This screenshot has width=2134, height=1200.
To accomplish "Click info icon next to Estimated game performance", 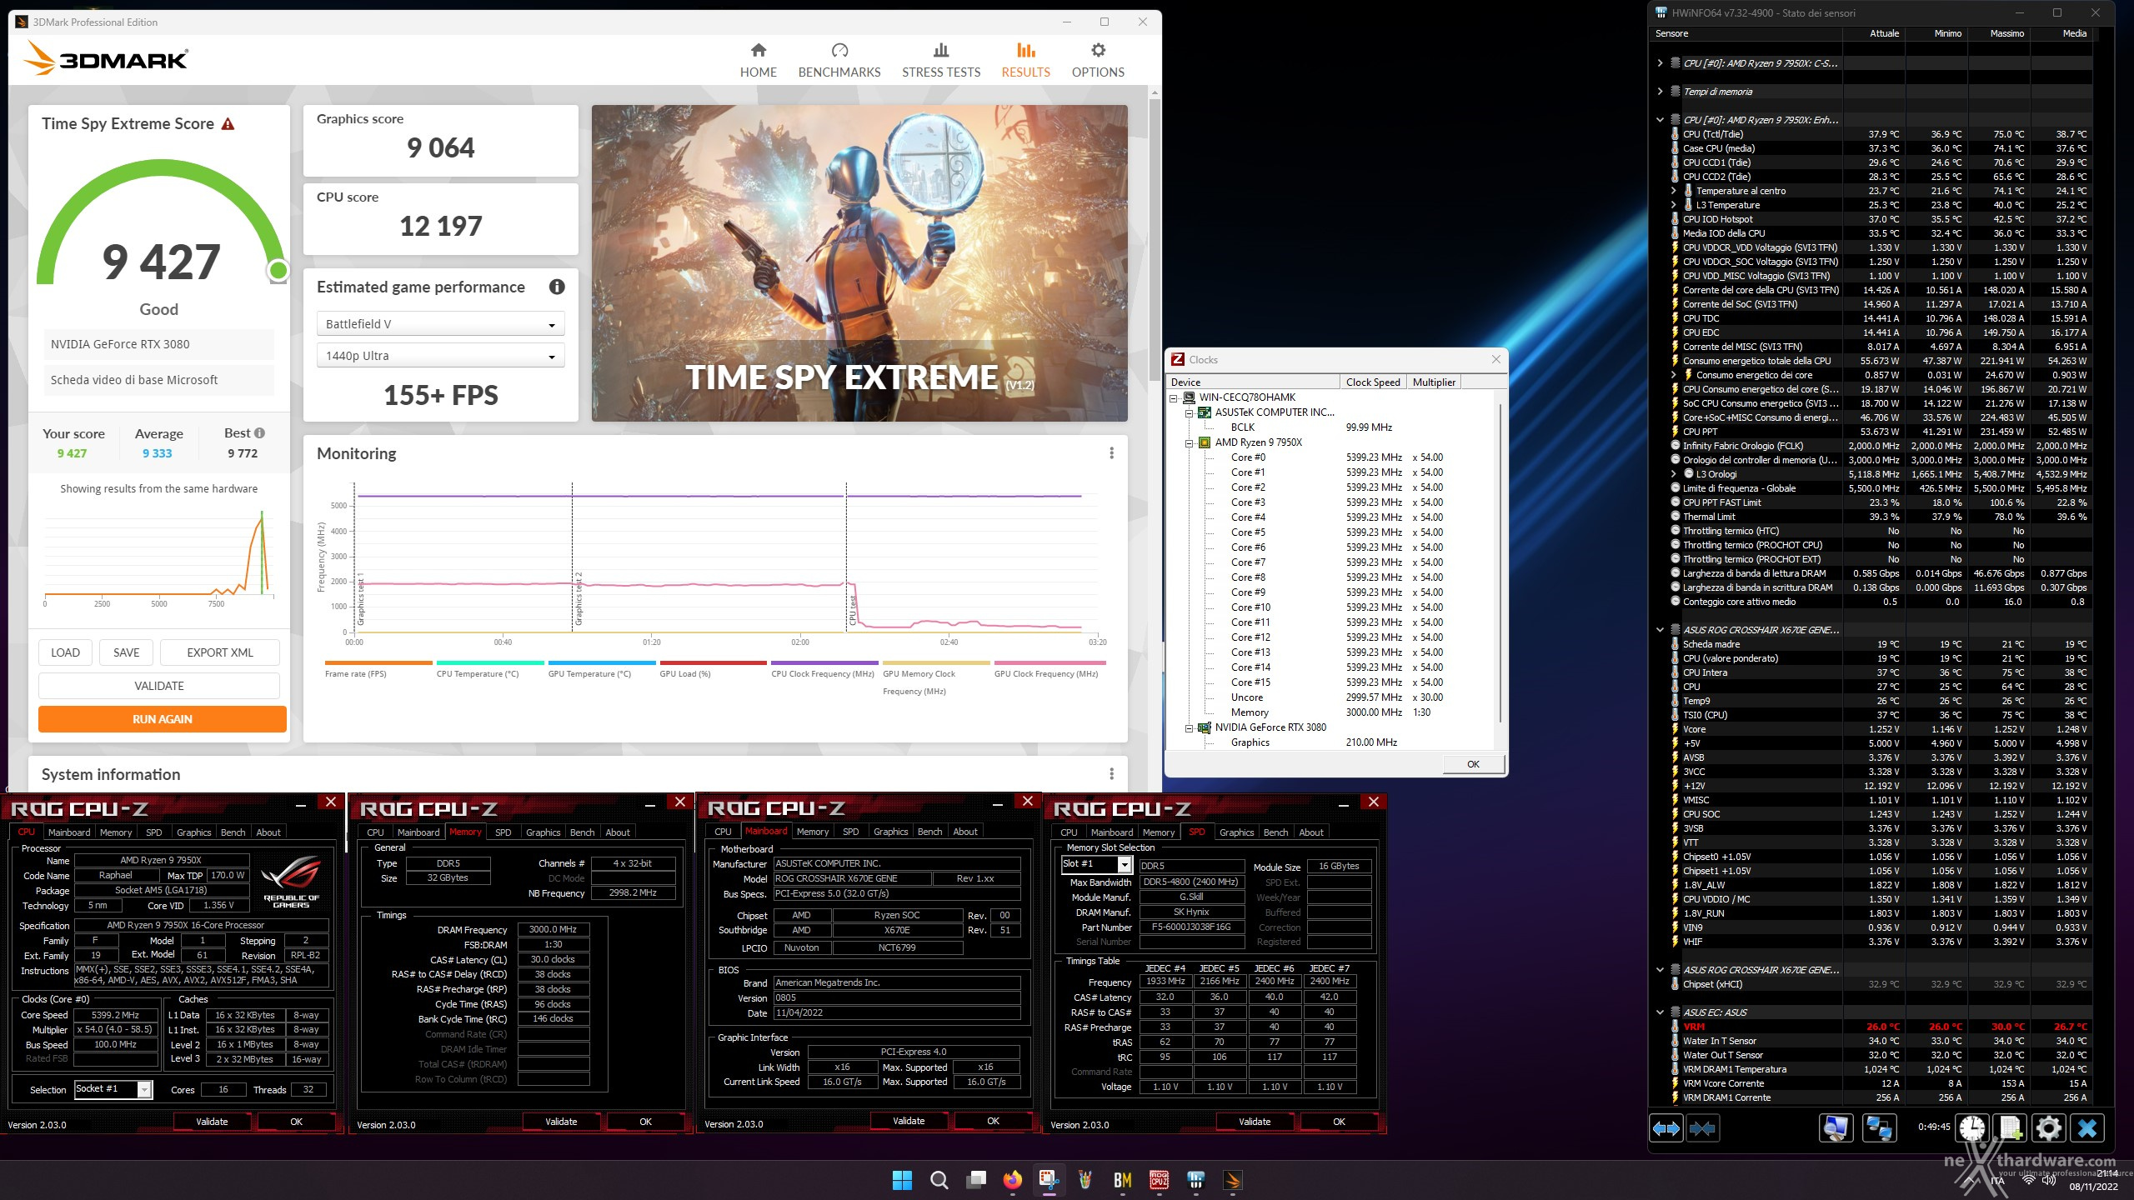I will click(557, 287).
